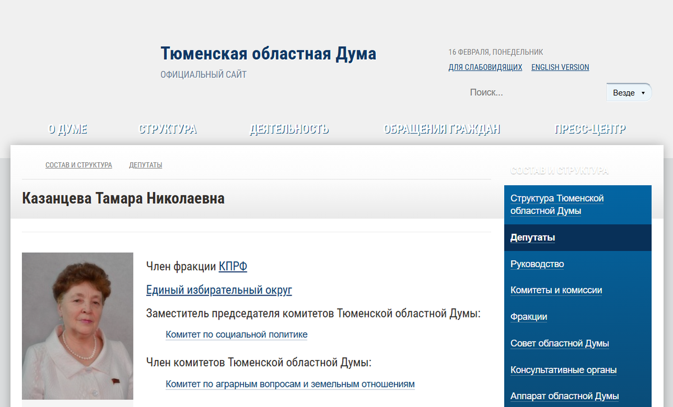Open the ДЛЯ СЛАБОВИДЯЩИХ accessibility version
The height and width of the screenshot is (407, 673).
click(x=485, y=67)
